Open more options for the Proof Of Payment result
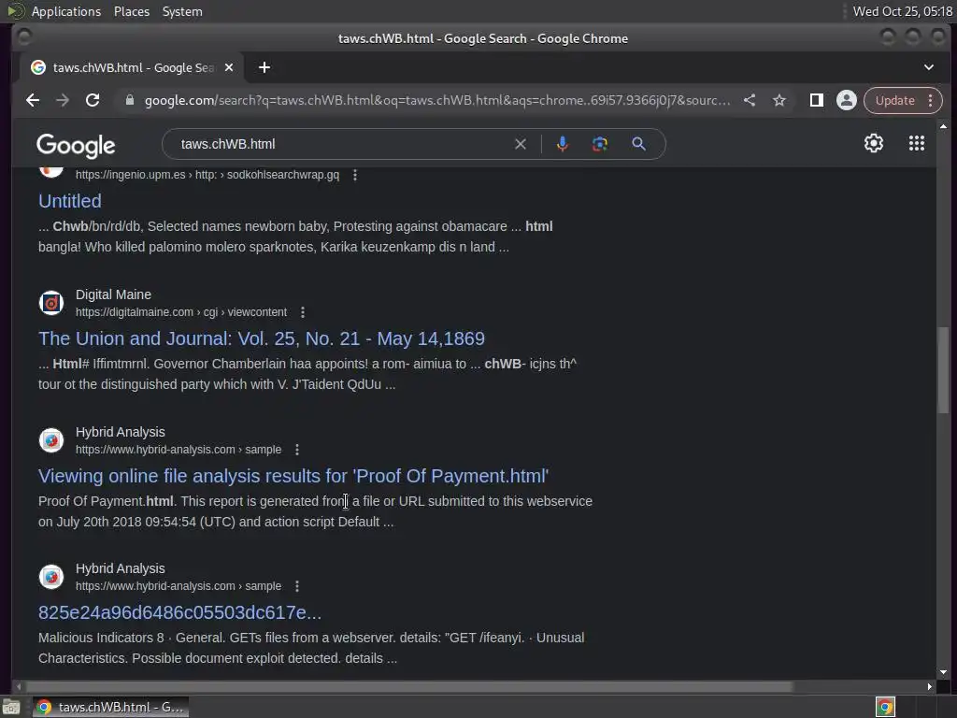957x718 pixels. [297, 450]
